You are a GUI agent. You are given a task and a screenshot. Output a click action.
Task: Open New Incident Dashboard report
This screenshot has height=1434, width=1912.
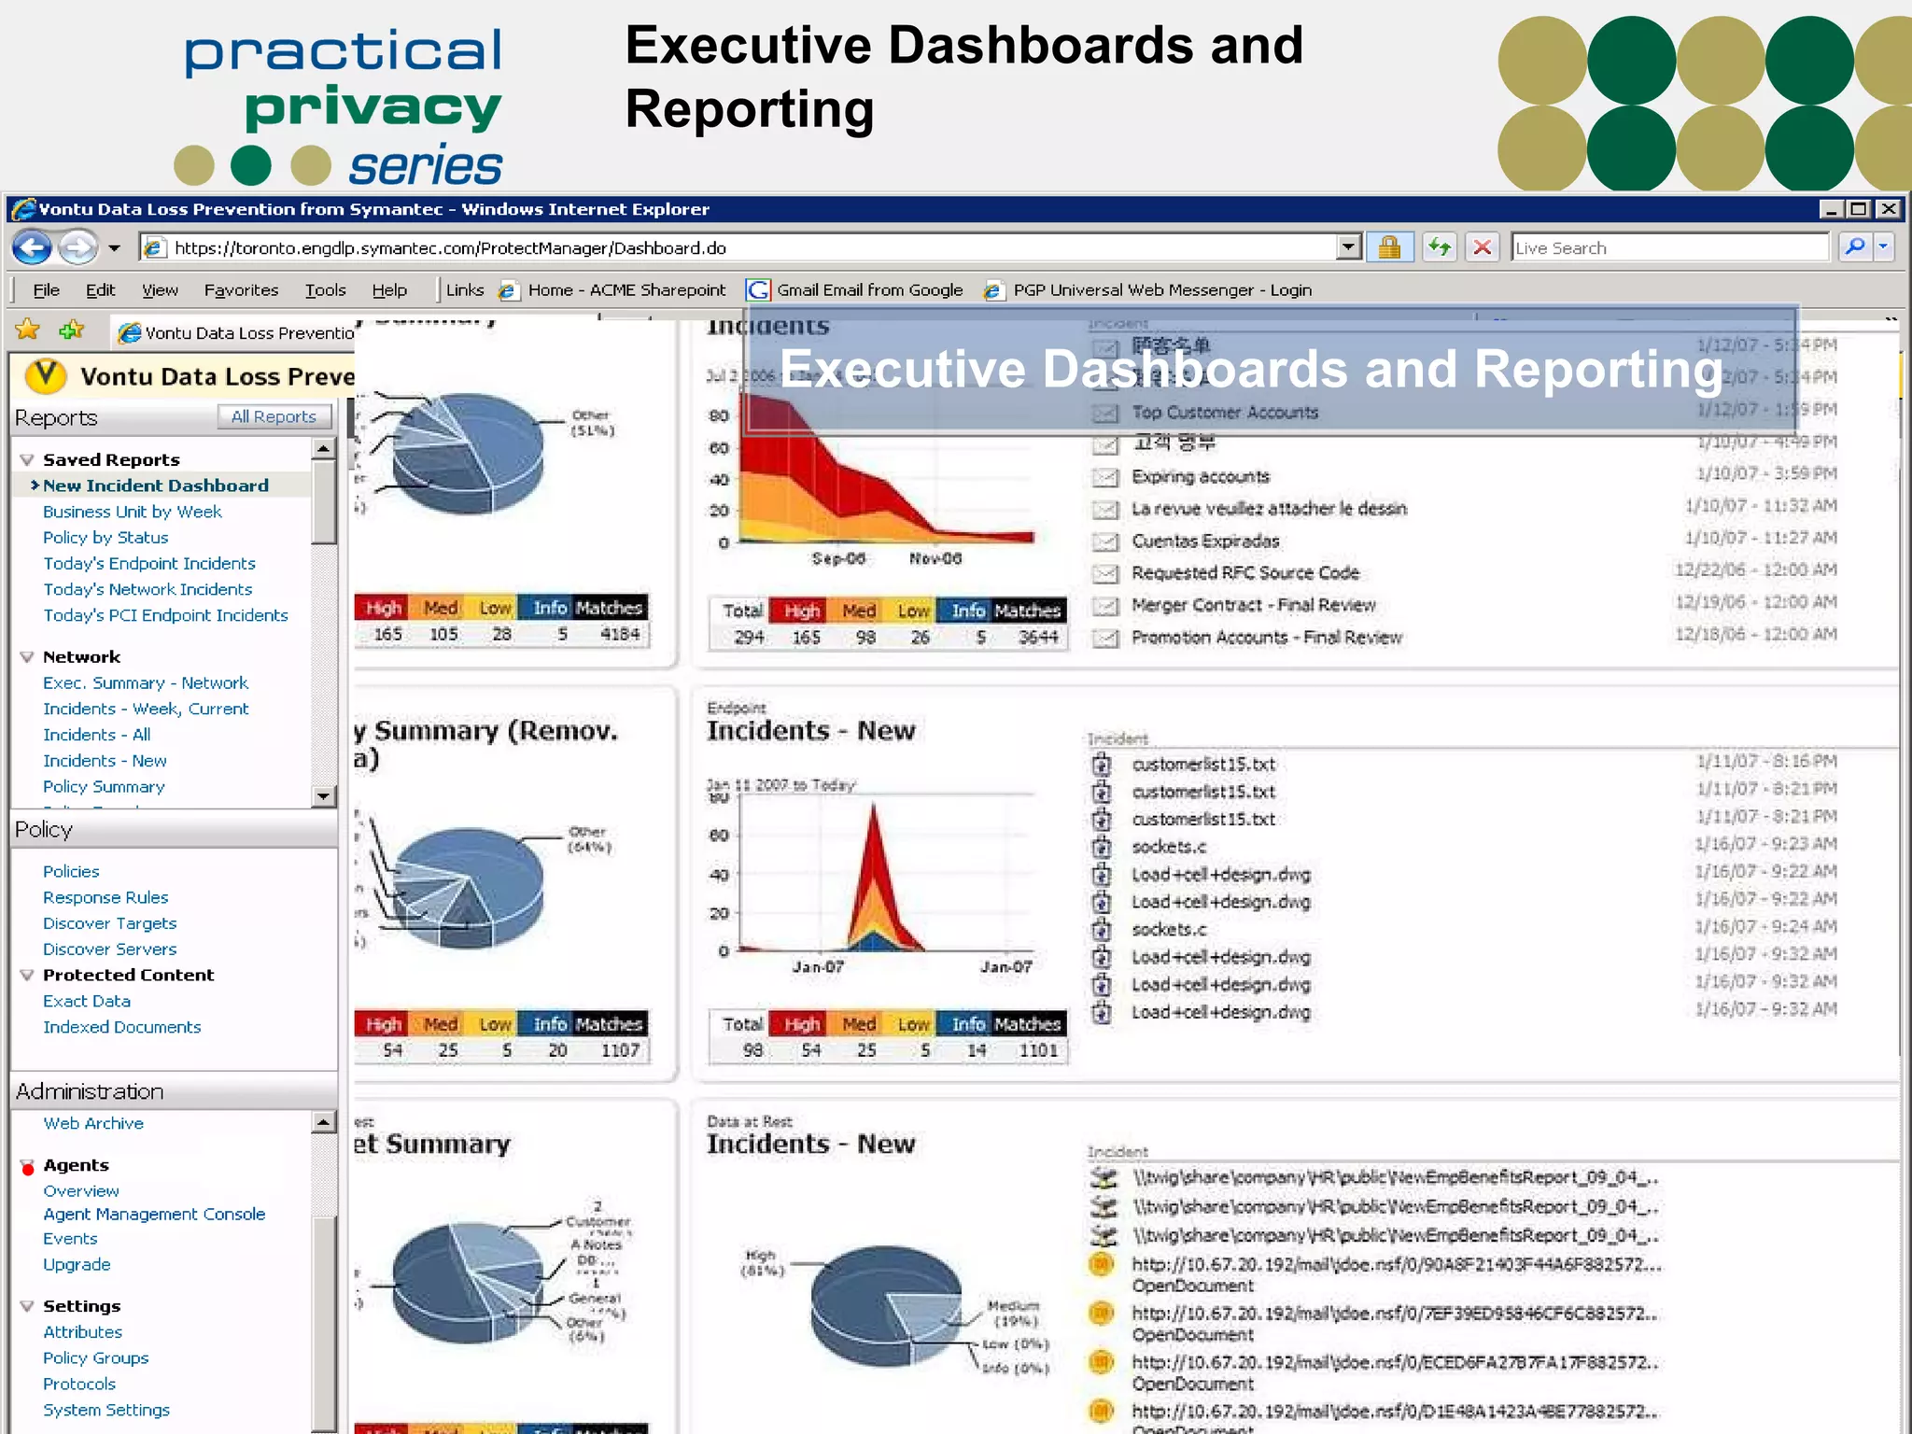tap(156, 485)
